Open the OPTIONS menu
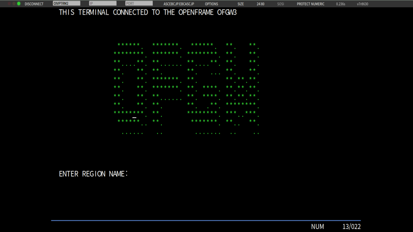This screenshot has width=413, height=232. click(211, 4)
